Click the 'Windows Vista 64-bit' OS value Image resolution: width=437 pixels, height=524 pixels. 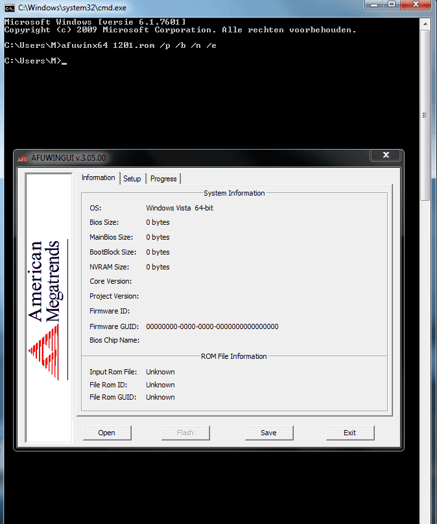(x=180, y=208)
